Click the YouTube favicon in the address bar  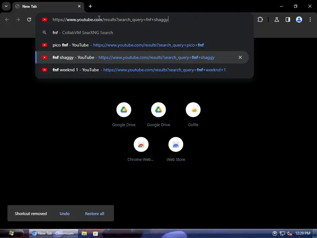tap(45, 20)
